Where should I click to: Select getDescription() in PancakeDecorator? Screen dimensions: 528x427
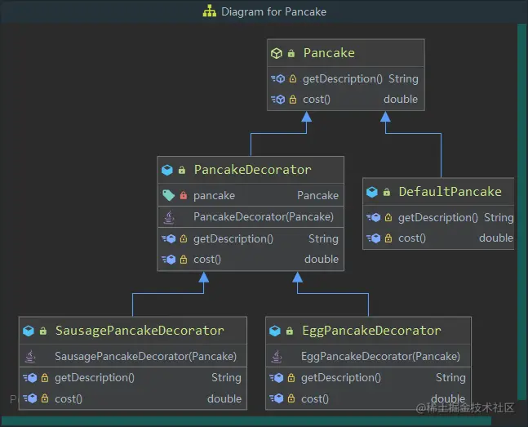tap(233, 239)
